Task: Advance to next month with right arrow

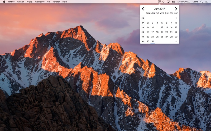Action: tap(176, 9)
